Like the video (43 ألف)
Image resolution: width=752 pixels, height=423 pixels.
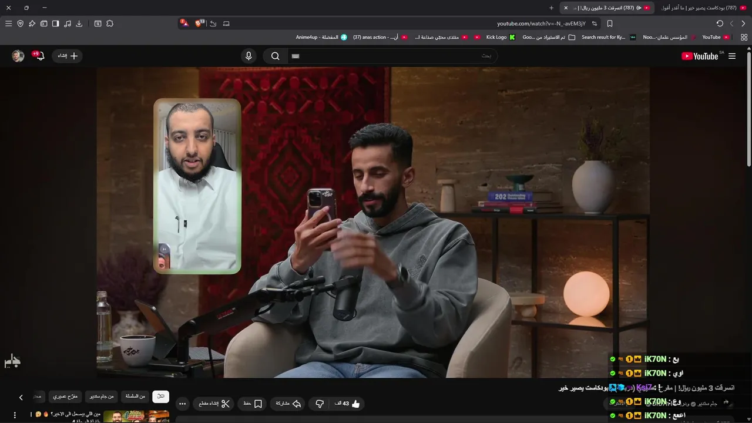tap(347, 404)
